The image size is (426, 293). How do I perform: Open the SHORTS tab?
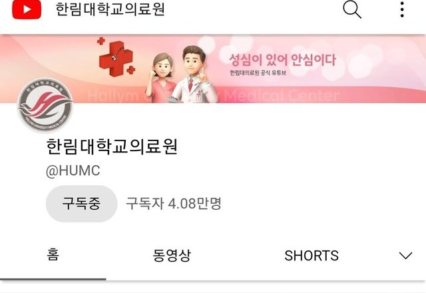(x=312, y=256)
